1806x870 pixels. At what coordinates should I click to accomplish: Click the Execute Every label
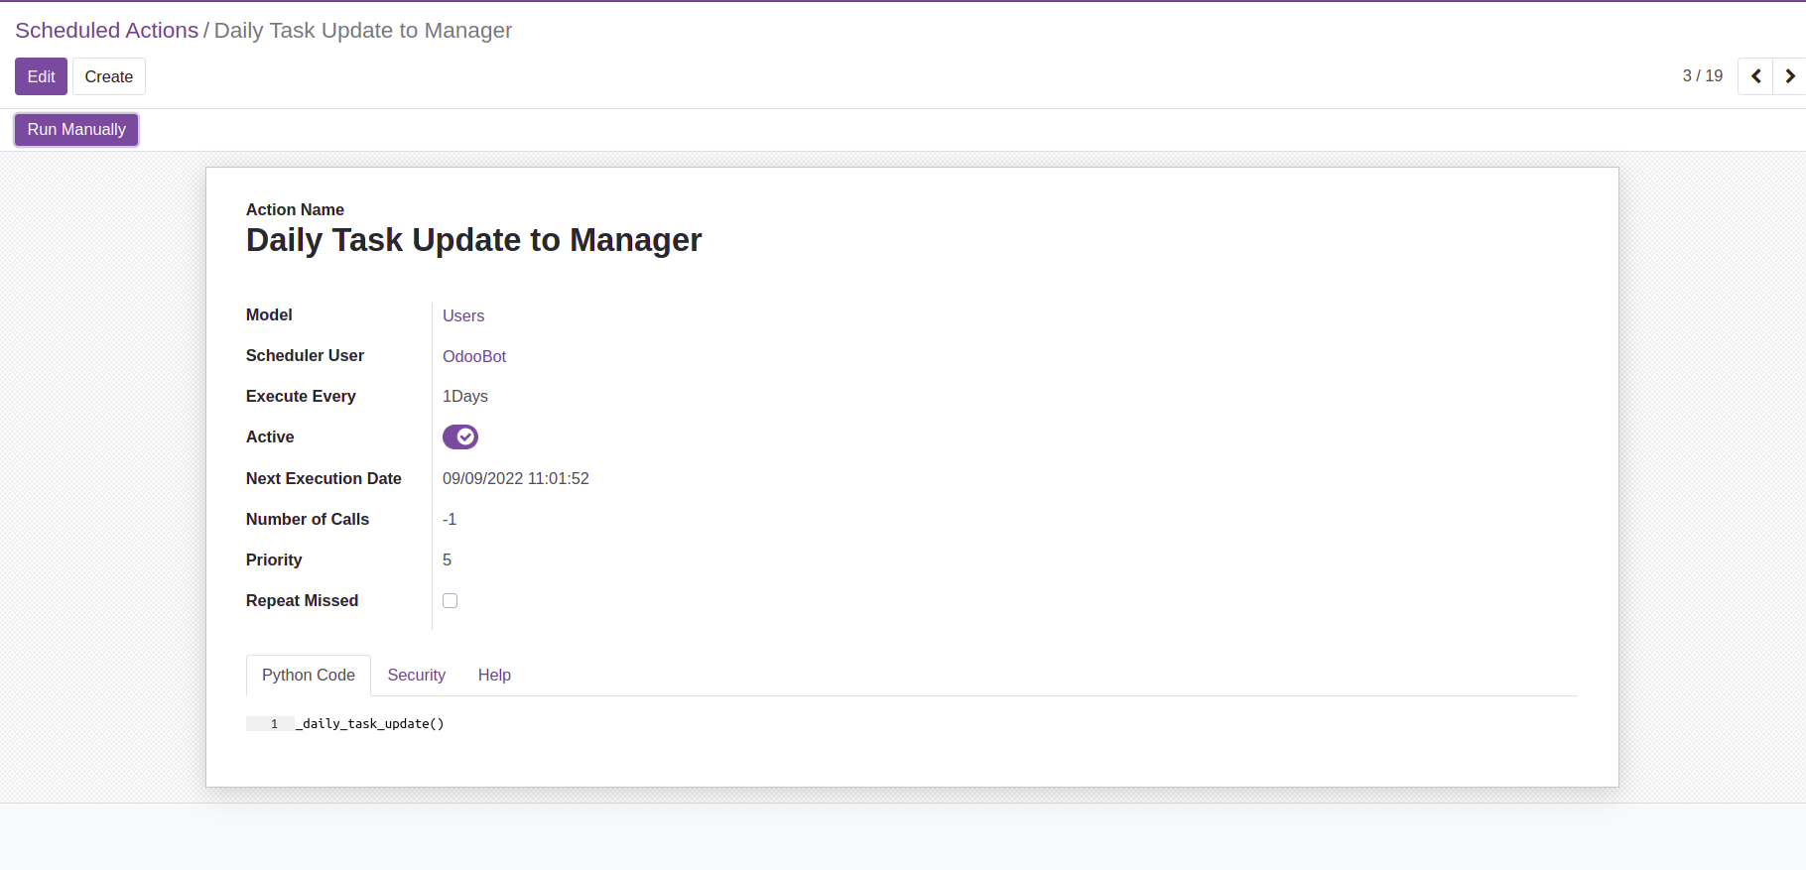tap(301, 396)
